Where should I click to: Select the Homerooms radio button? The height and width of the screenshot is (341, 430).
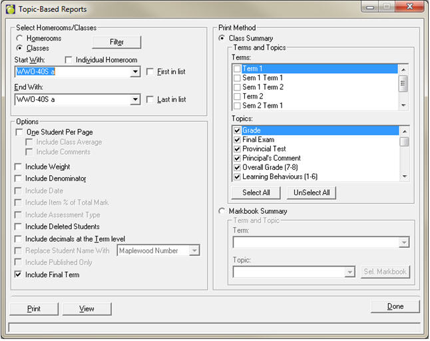[x=19, y=39]
